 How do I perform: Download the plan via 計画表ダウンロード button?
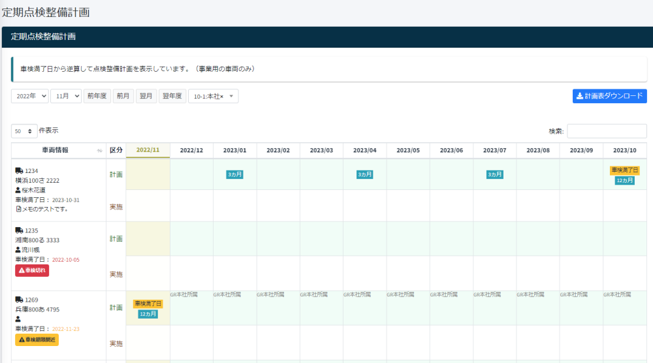[609, 96]
